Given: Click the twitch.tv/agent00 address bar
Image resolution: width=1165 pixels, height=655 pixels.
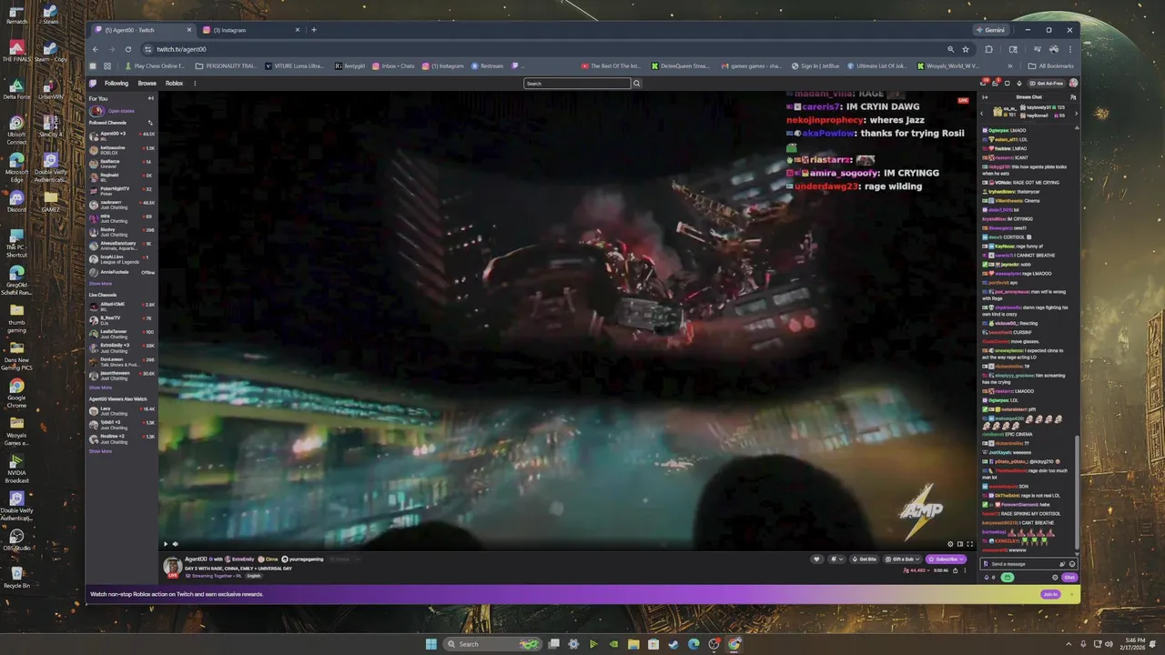Looking at the screenshot, I should (546, 49).
